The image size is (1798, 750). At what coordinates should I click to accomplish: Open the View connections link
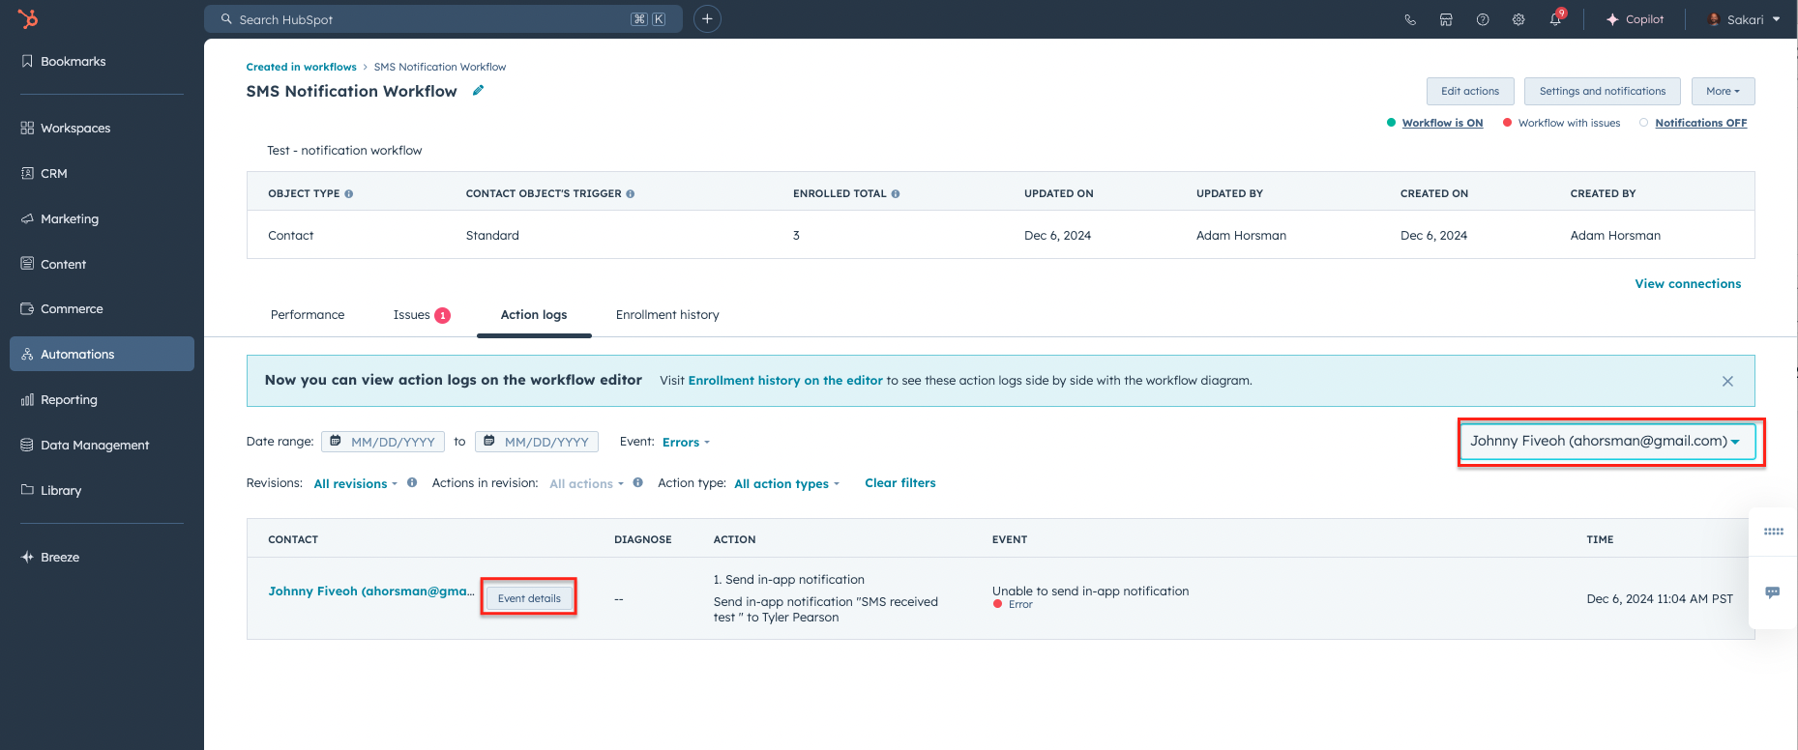(x=1688, y=283)
